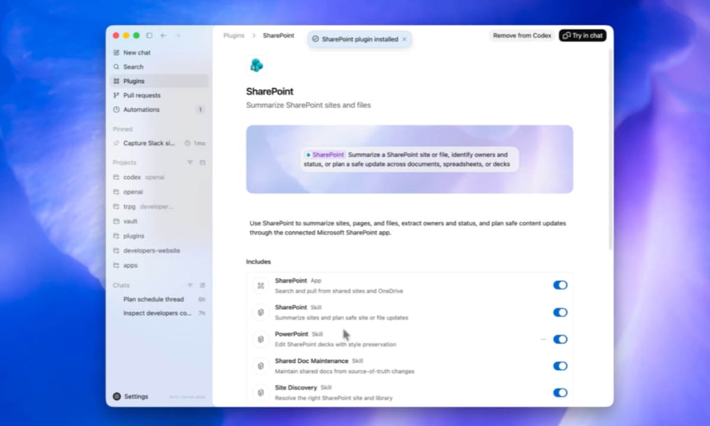Start new chat from Chats header icon

202,285
